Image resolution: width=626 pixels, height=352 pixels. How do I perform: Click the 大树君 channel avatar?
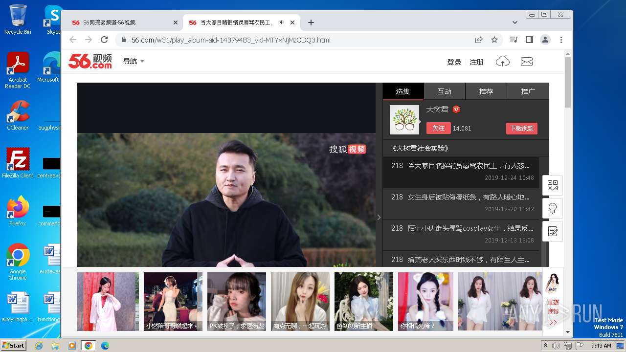click(404, 120)
